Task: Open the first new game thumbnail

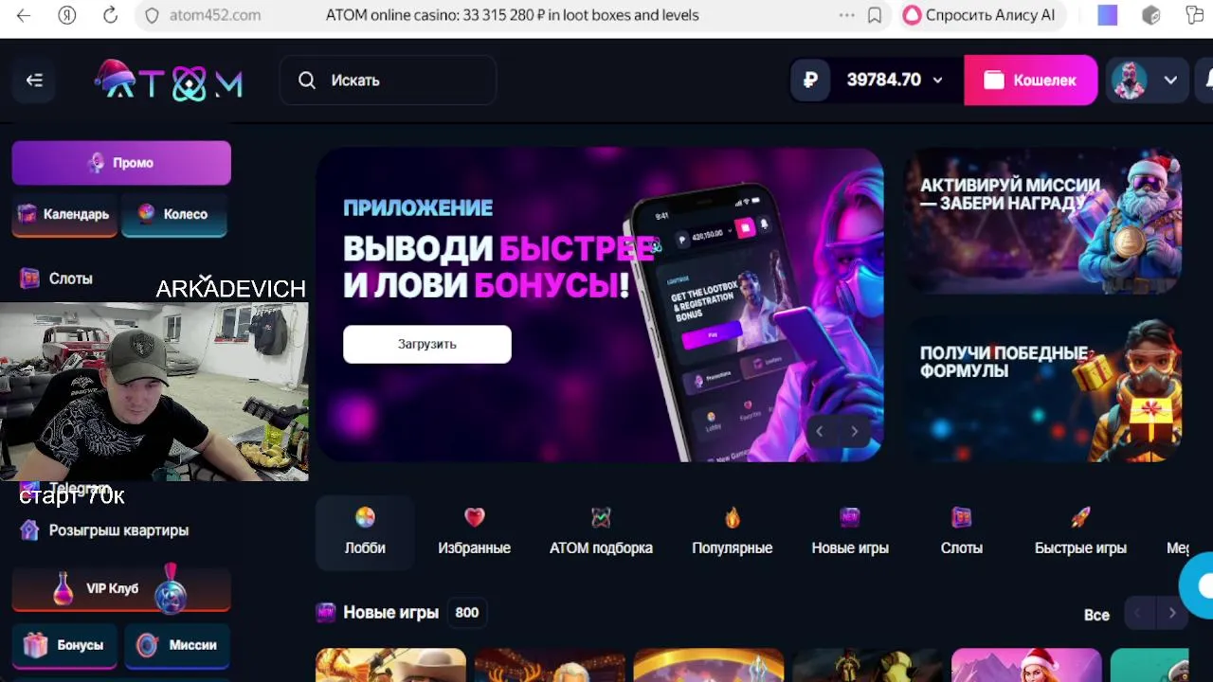Action: tap(390, 665)
